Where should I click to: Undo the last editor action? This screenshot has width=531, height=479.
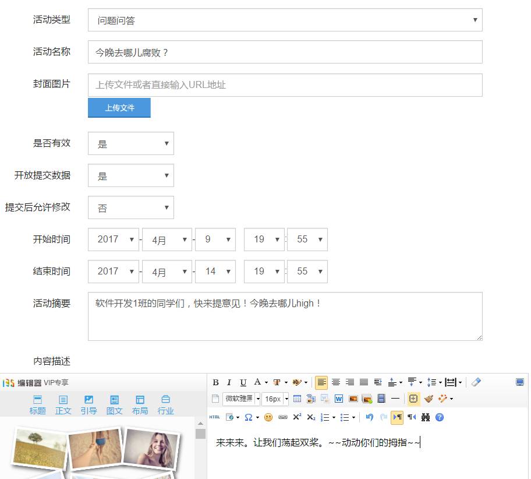[369, 417]
